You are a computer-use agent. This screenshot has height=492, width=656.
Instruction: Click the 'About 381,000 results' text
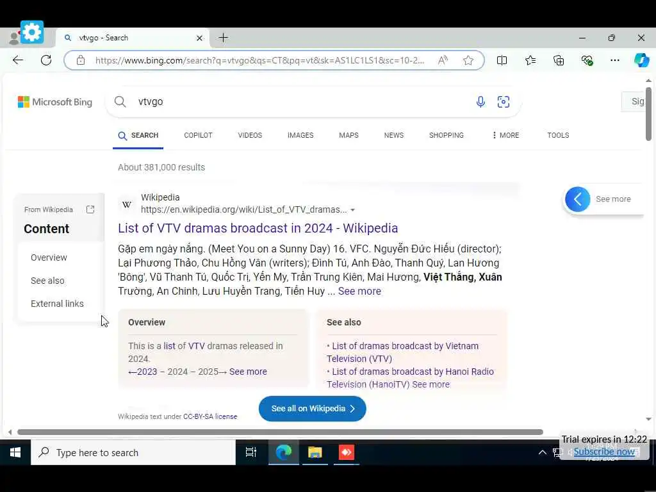click(161, 167)
